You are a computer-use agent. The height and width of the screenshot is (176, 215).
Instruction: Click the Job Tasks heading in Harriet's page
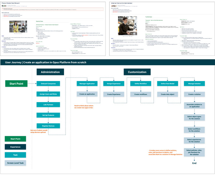(x=73, y=31)
